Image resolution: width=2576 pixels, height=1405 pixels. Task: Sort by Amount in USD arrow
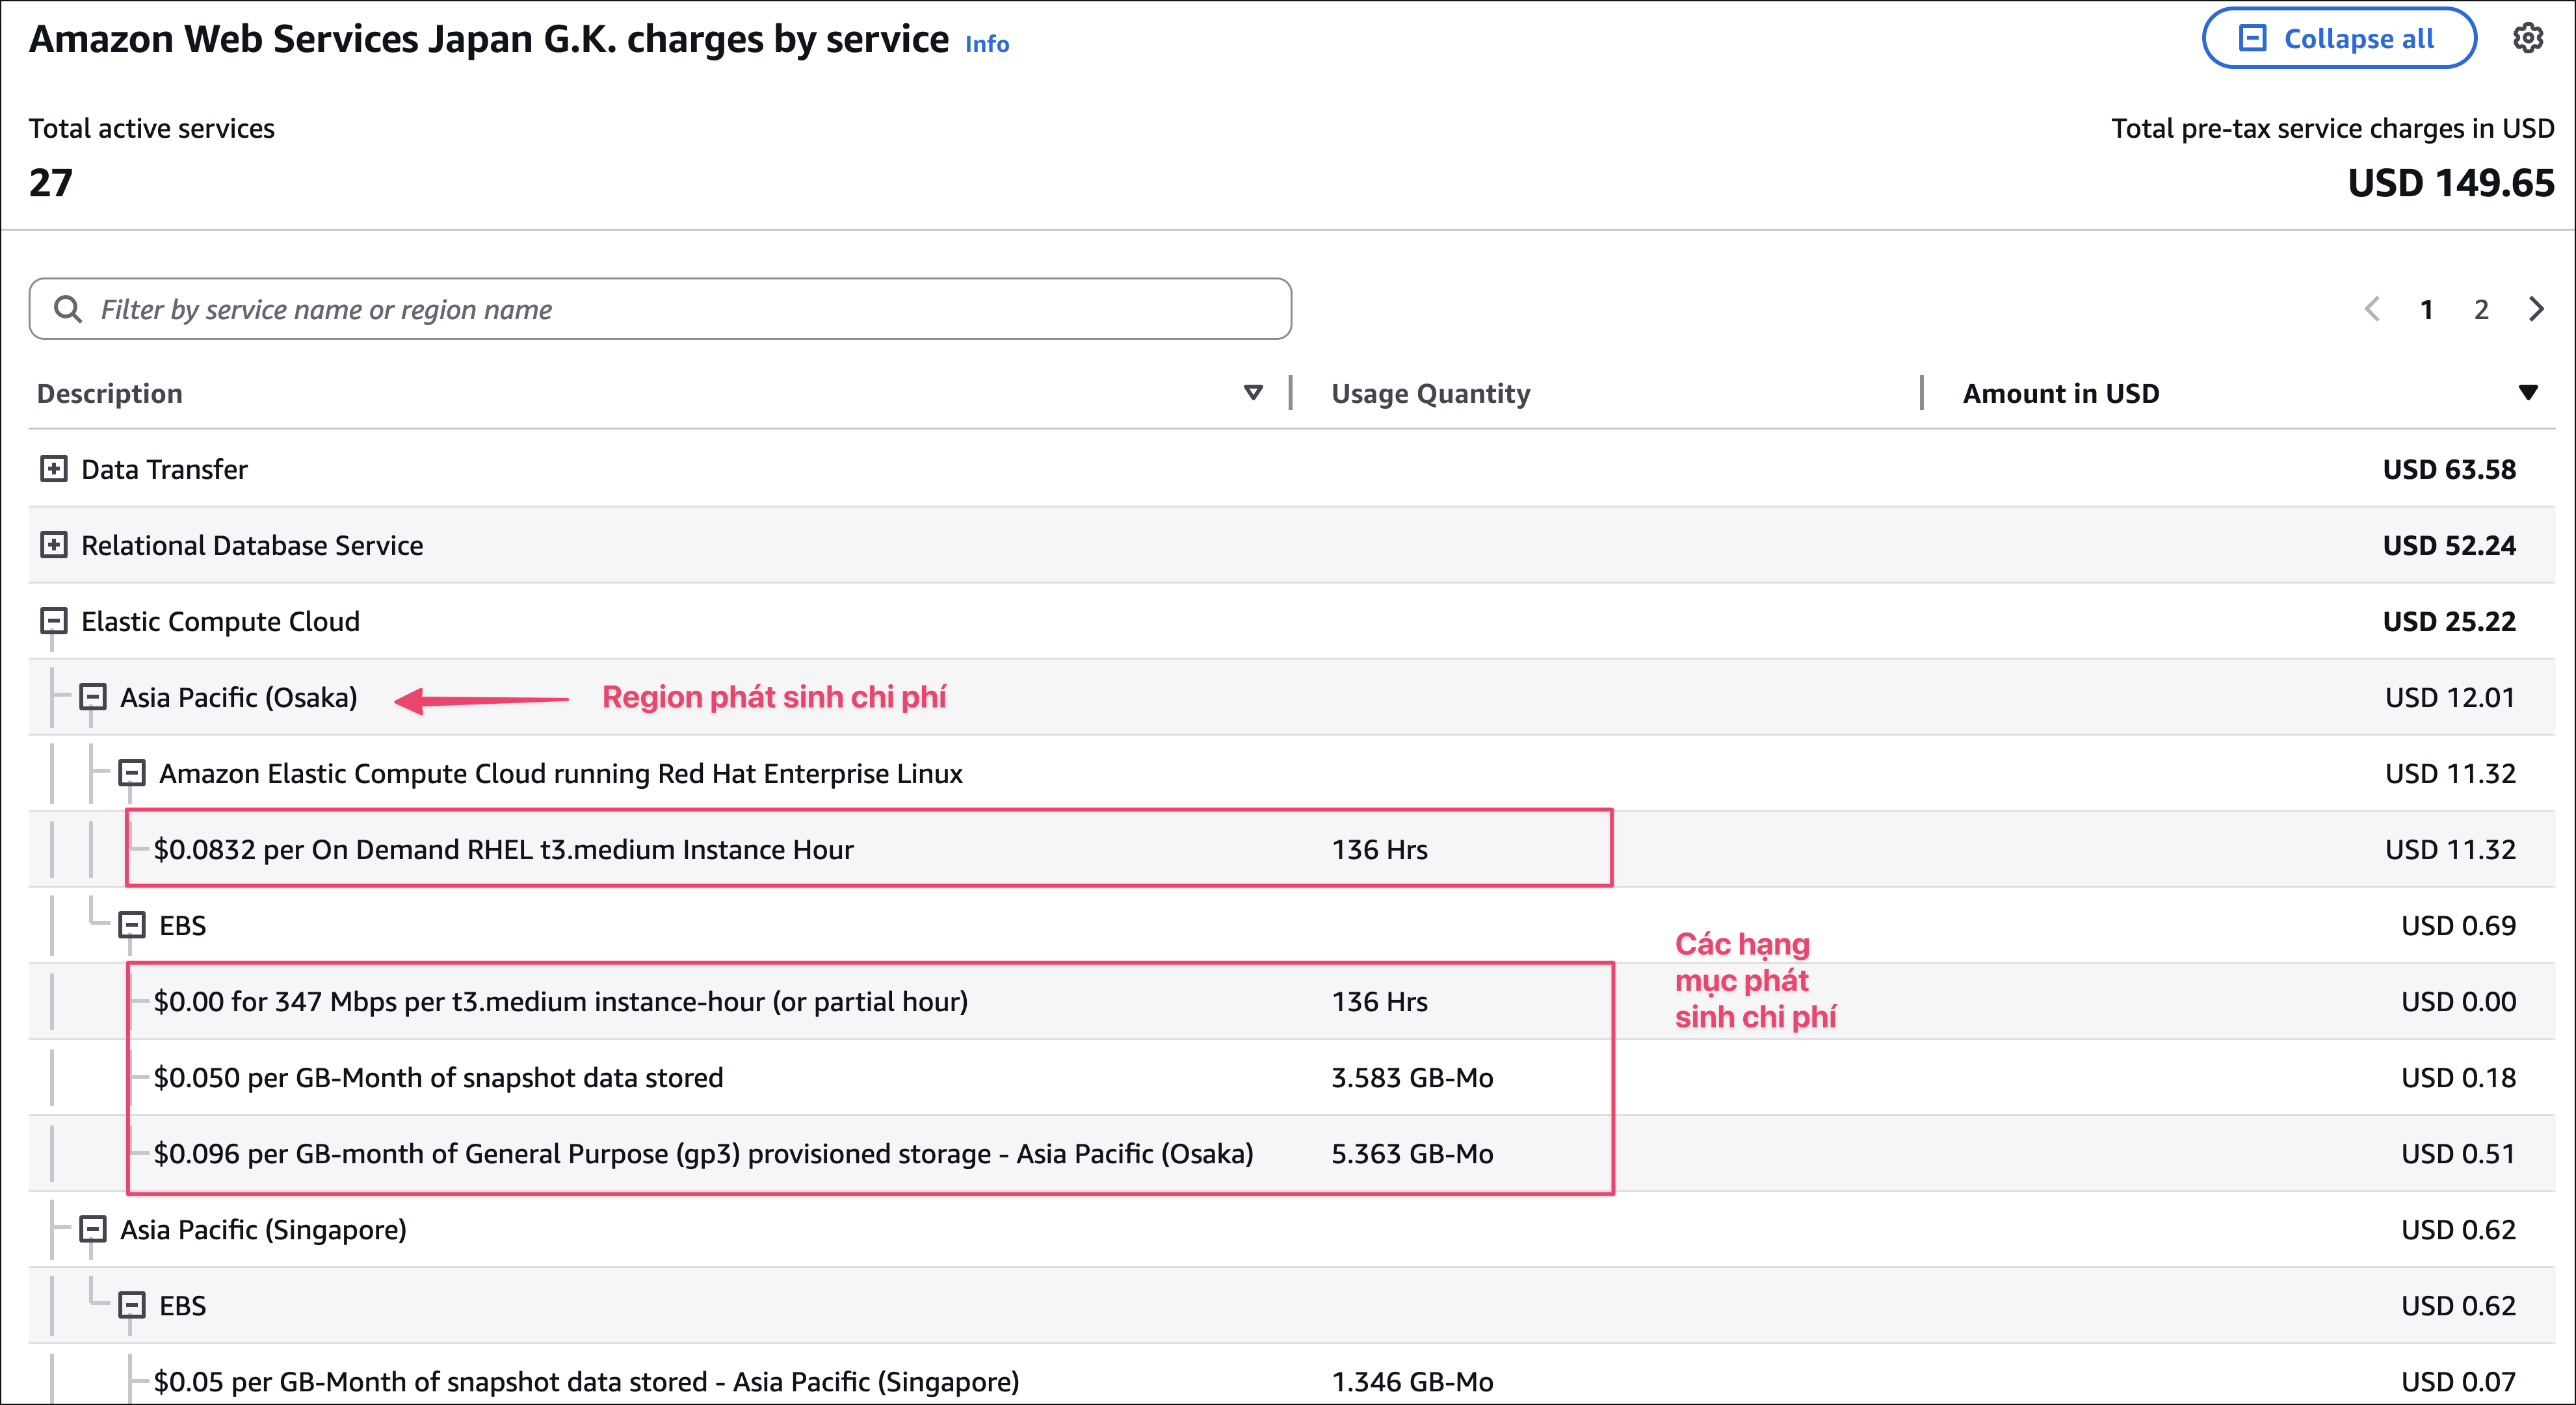coord(2527,393)
